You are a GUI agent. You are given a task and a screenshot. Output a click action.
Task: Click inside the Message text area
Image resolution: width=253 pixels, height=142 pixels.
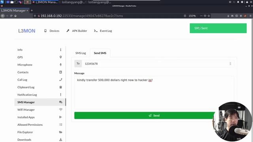coord(154,93)
